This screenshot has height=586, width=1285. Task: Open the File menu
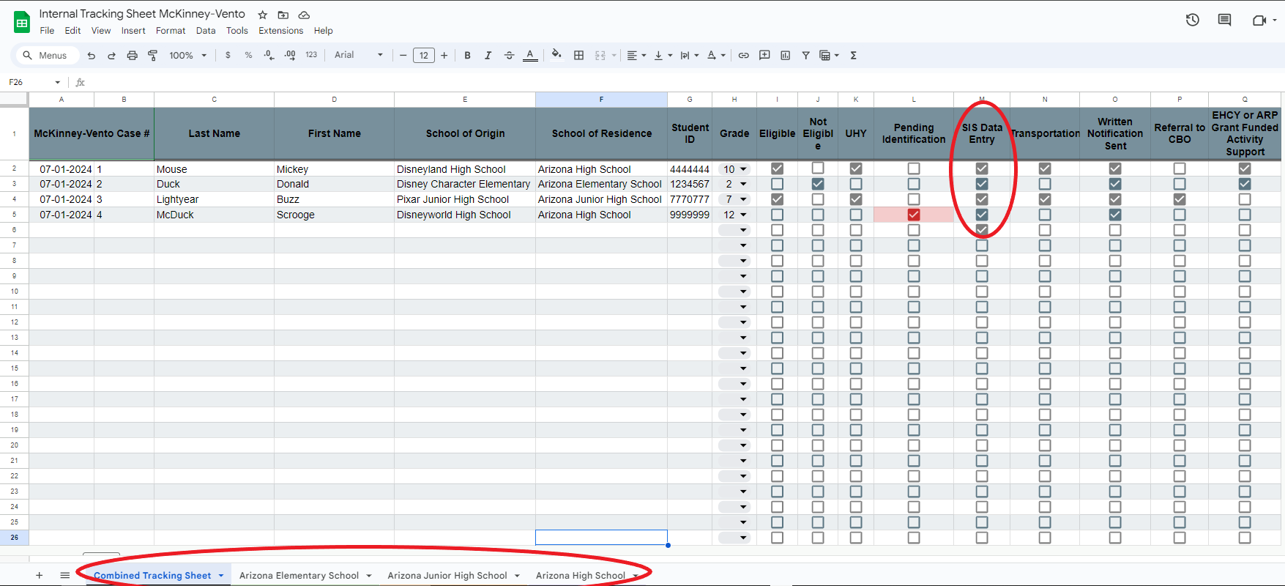tap(47, 31)
